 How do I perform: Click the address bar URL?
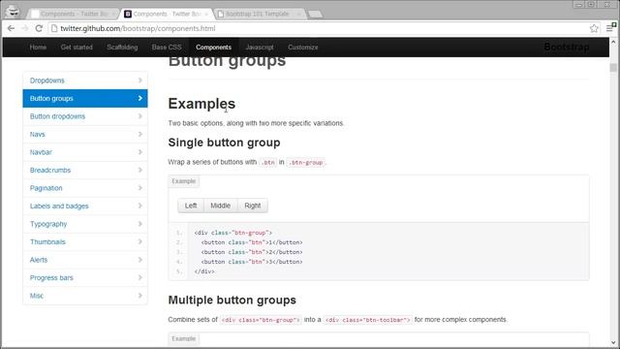pos(138,28)
